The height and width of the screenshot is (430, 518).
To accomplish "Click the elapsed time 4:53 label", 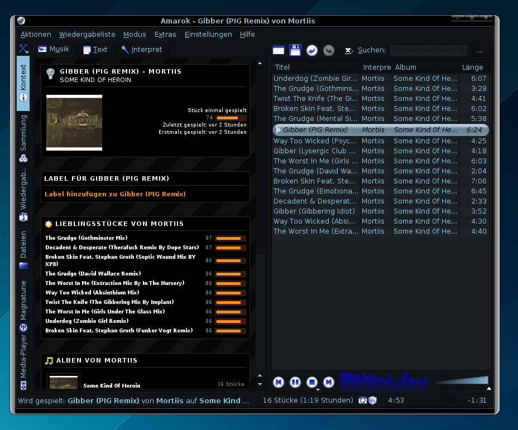I will 396,400.
